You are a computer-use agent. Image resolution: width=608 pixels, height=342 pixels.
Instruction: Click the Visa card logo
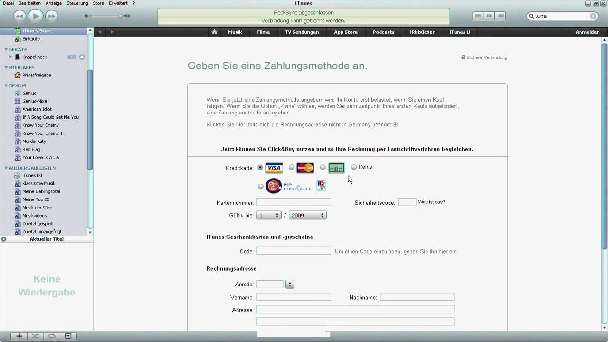(x=274, y=168)
